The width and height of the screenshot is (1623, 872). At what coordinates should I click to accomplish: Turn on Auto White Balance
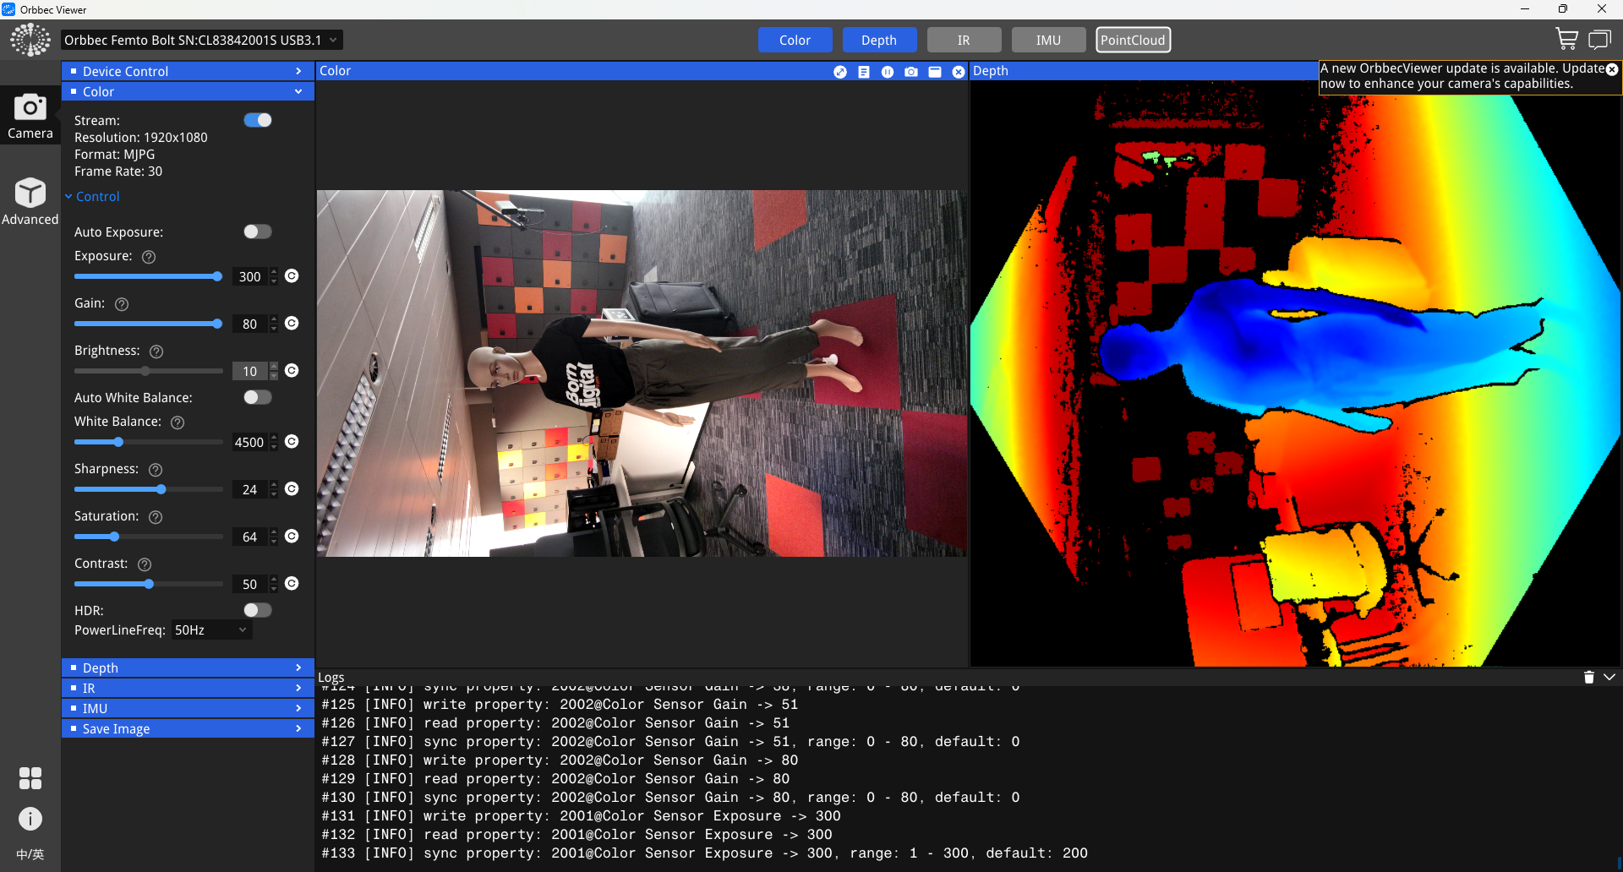coord(256,397)
